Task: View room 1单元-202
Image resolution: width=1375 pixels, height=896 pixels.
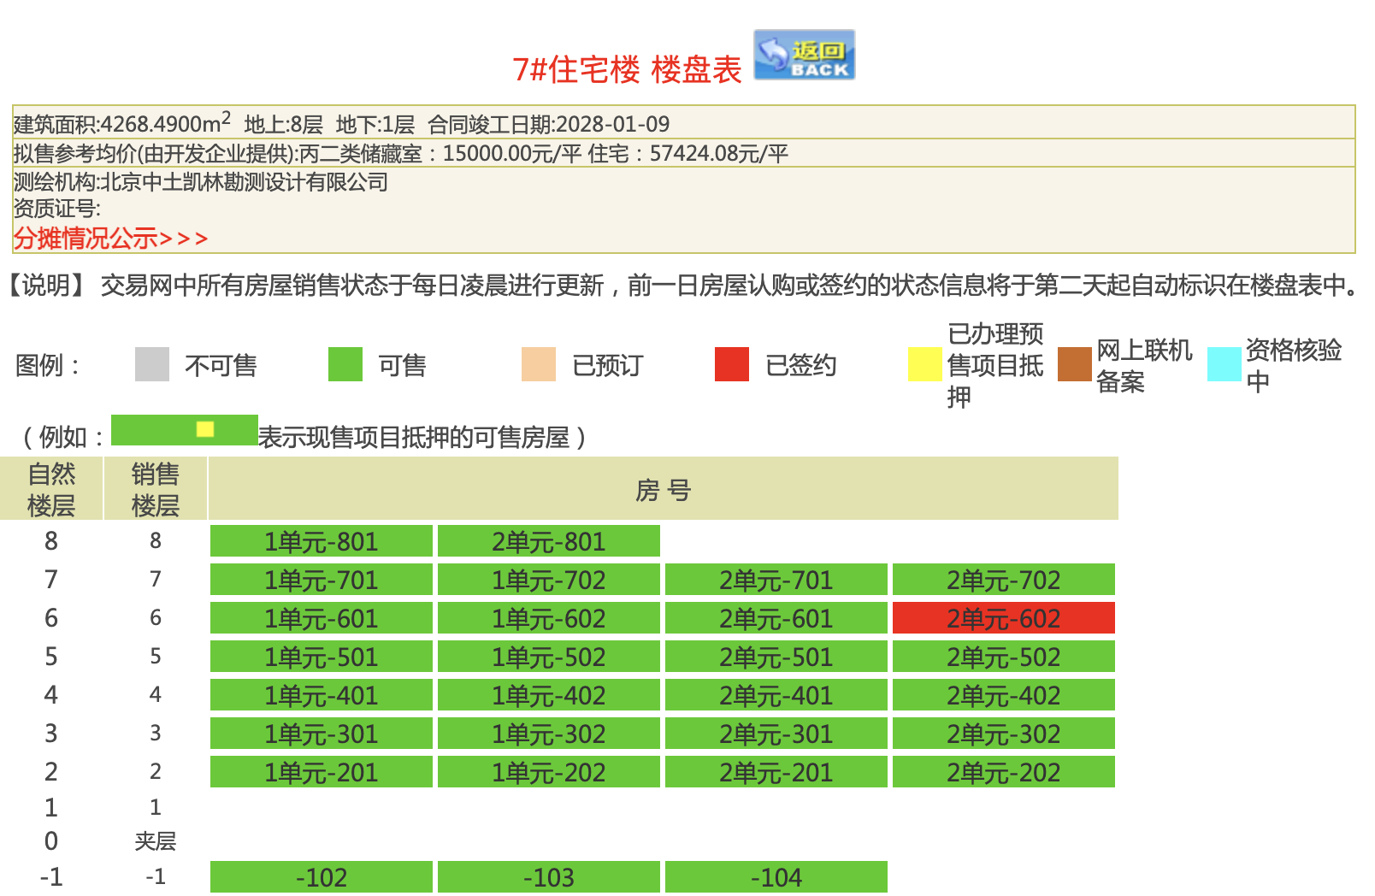Action: pos(549,772)
